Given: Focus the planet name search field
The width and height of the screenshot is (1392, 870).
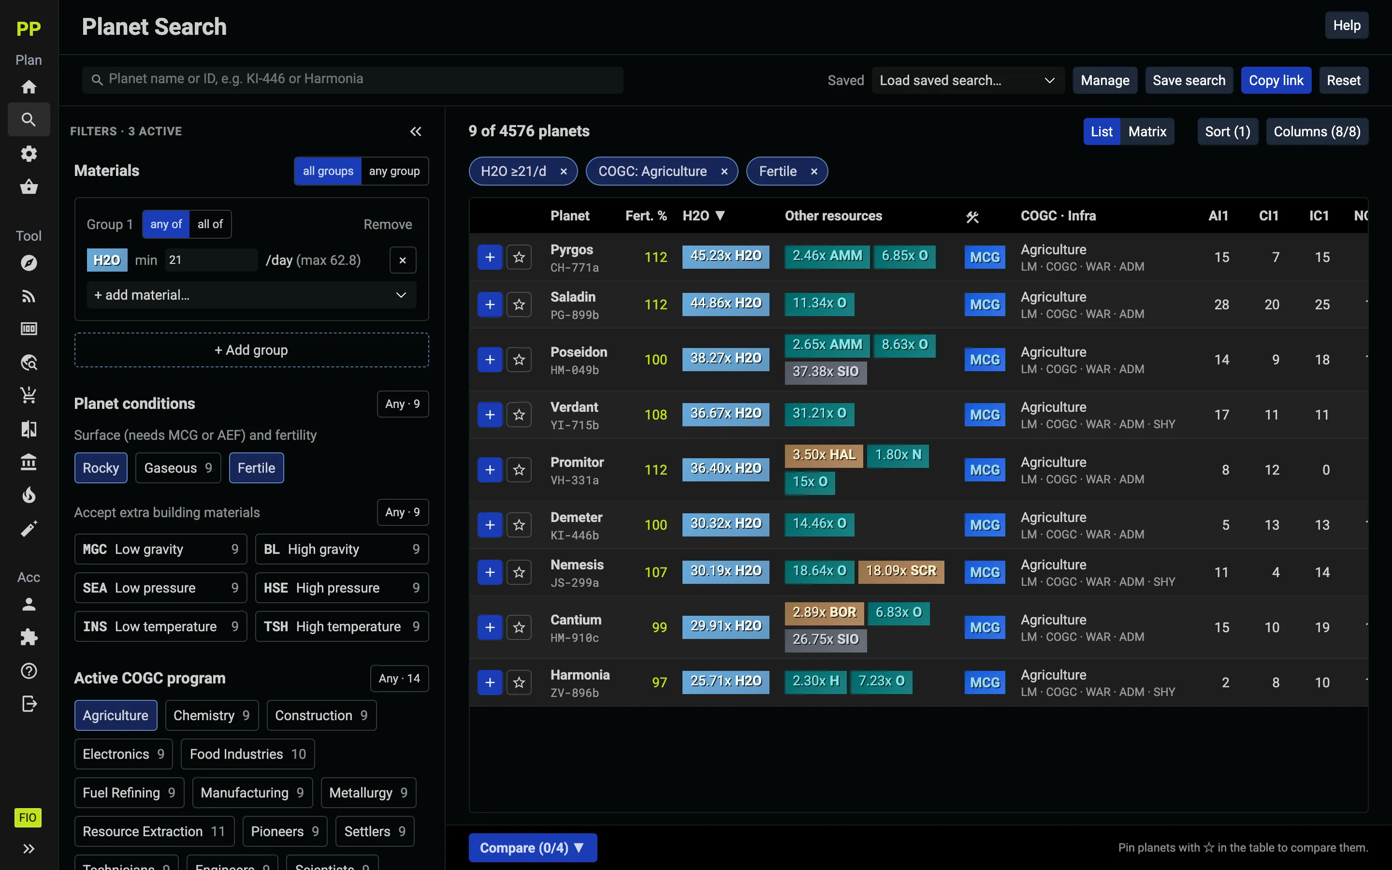Looking at the screenshot, I should click(x=353, y=79).
